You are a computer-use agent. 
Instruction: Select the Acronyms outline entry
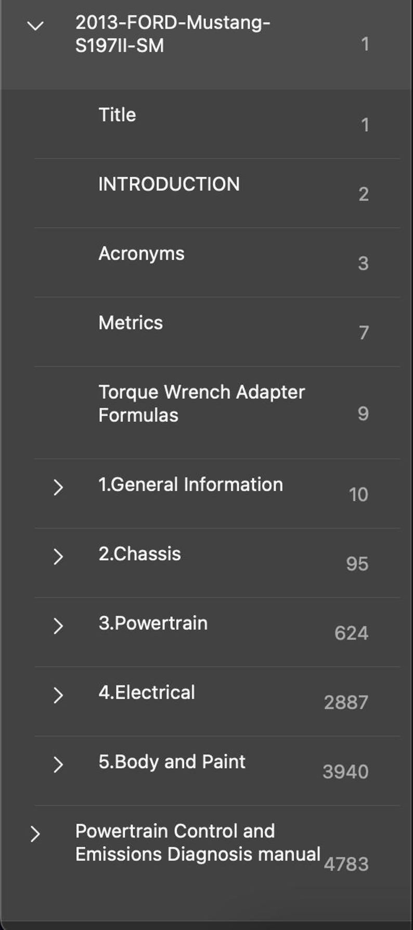coord(141,253)
